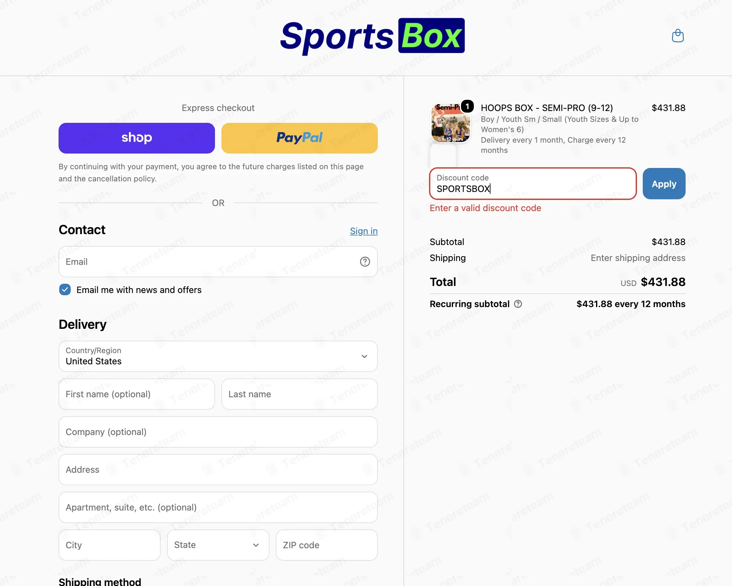Click the First name (optional) field

pyautogui.click(x=137, y=394)
